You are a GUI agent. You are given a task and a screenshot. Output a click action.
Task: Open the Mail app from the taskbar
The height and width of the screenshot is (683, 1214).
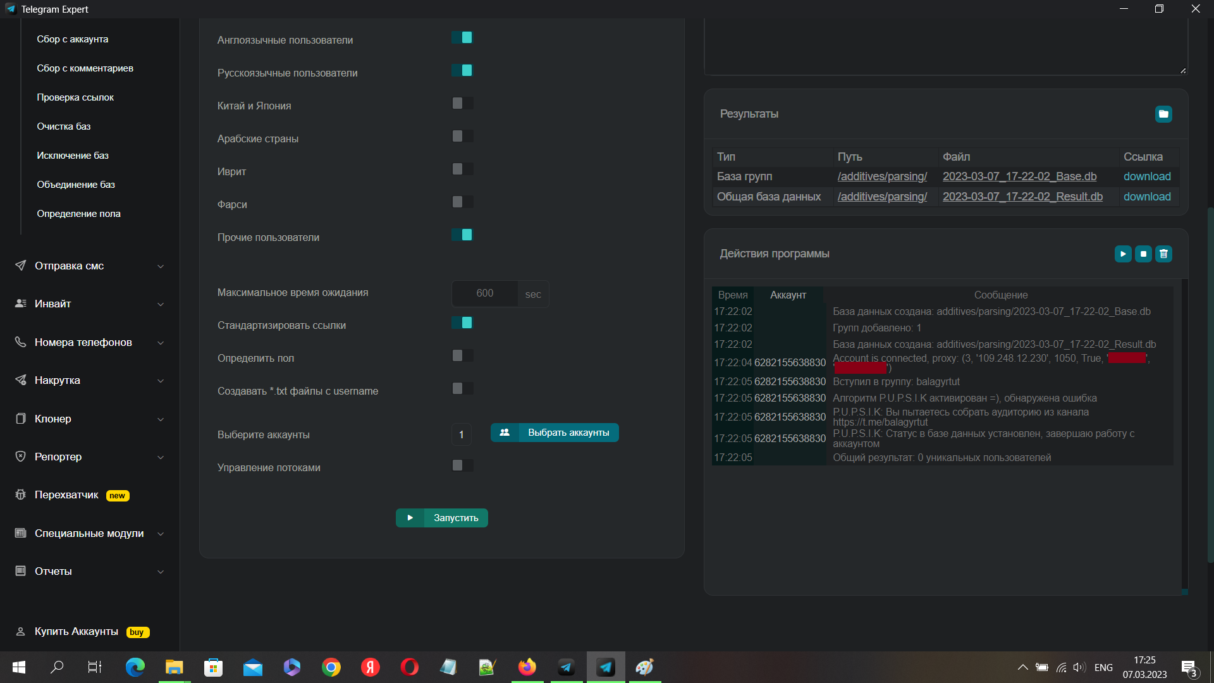[252, 667]
